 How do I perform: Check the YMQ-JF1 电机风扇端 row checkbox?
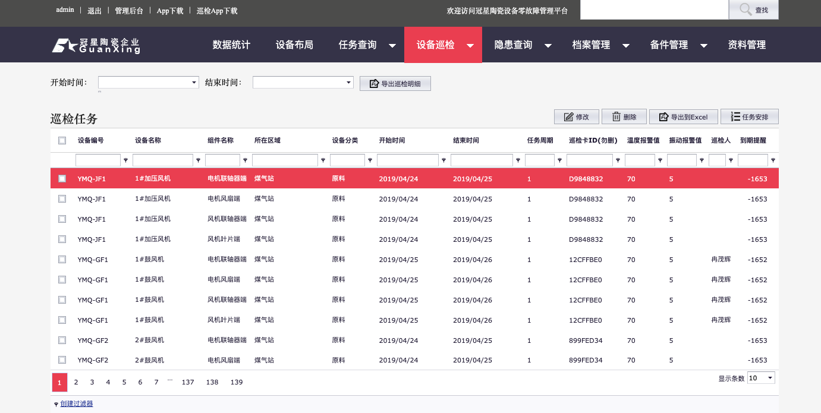click(x=62, y=199)
